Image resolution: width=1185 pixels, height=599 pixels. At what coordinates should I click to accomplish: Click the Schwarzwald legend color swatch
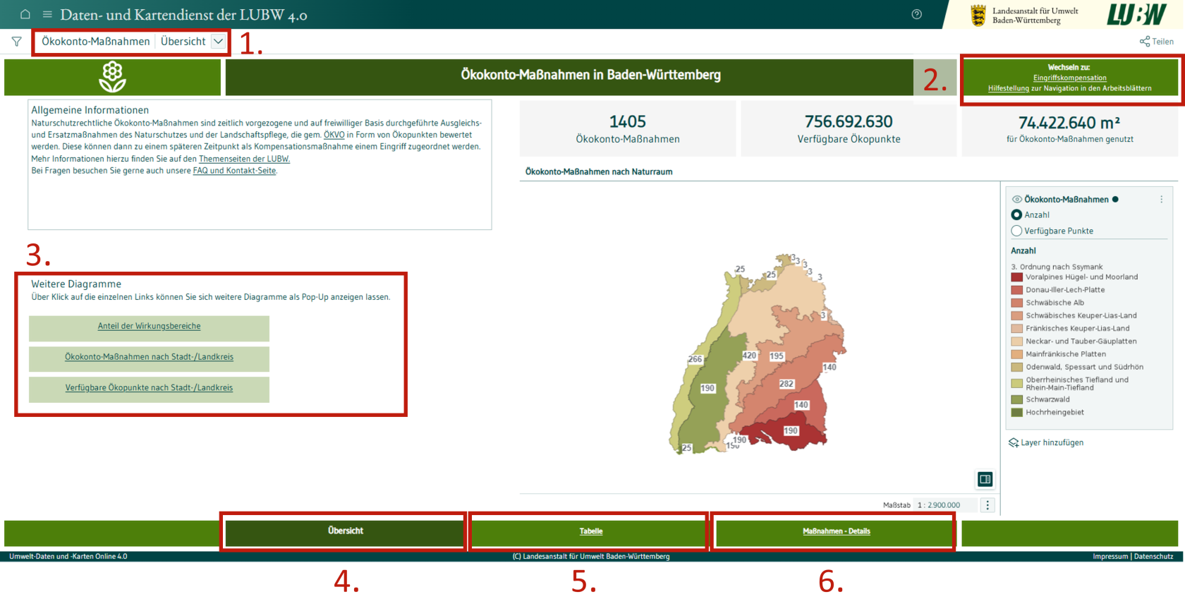pyautogui.click(x=1016, y=399)
